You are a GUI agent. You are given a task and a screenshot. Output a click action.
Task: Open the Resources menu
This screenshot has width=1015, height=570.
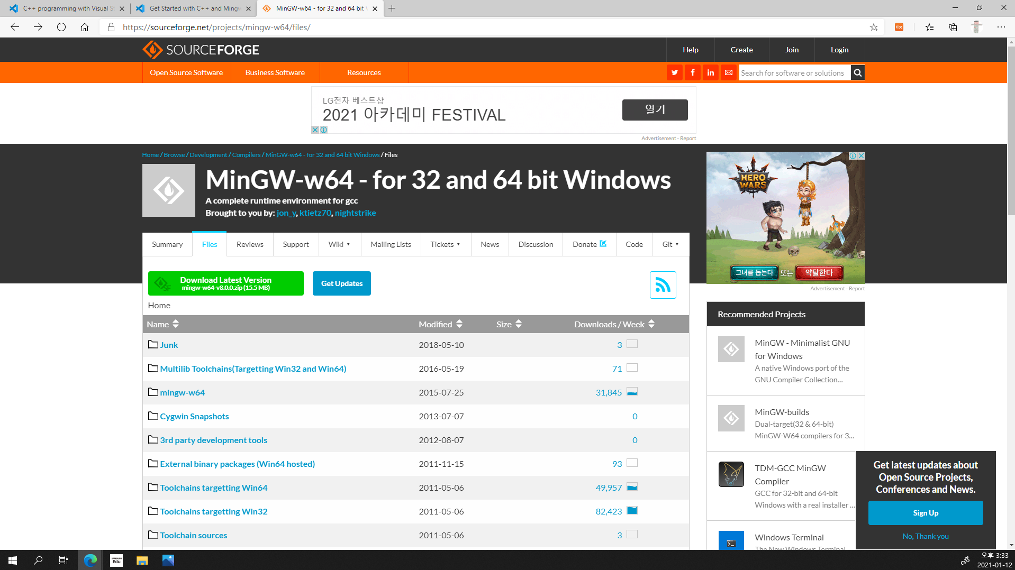coord(364,72)
